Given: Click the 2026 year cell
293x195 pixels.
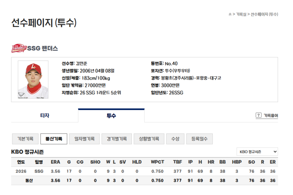Looking at the screenshot, I should coord(21,171).
